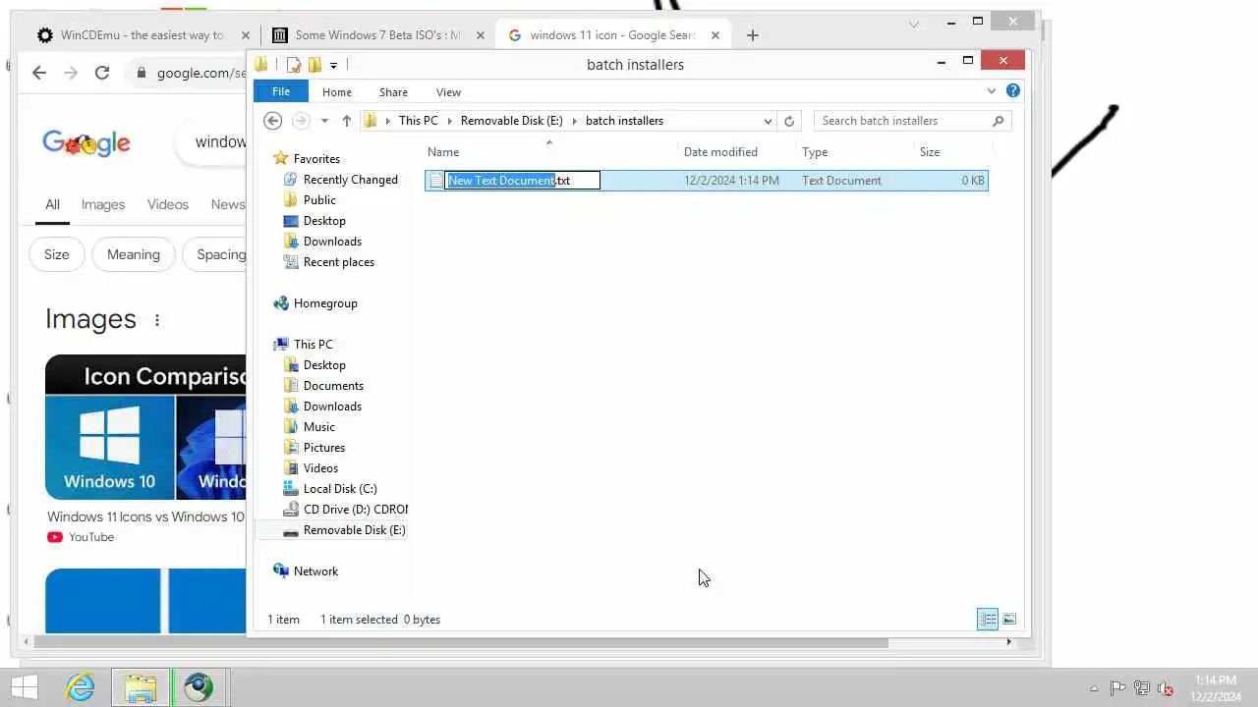Viewport: 1258px width, 707px height.
Task: Select the Images search tab on Google
Action: click(x=103, y=204)
